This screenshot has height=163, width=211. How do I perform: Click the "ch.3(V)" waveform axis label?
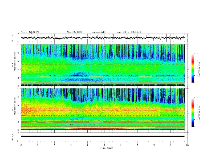point(13,137)
